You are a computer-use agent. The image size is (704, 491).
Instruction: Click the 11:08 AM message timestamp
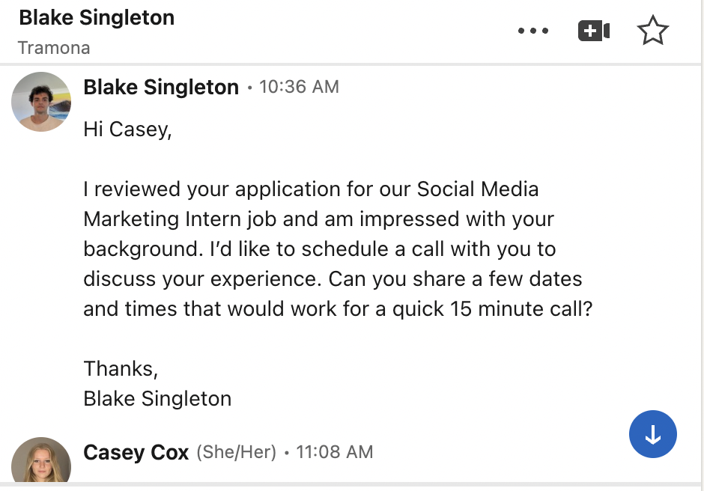coord(335,452)
